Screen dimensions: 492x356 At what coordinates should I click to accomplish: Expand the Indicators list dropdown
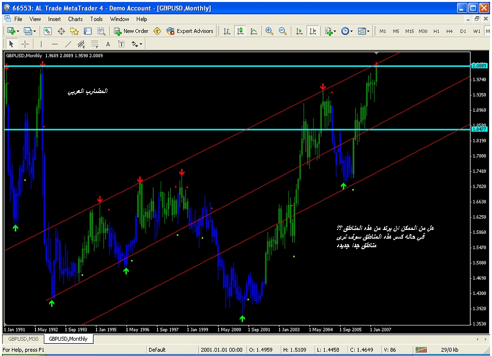pos(331,31)
